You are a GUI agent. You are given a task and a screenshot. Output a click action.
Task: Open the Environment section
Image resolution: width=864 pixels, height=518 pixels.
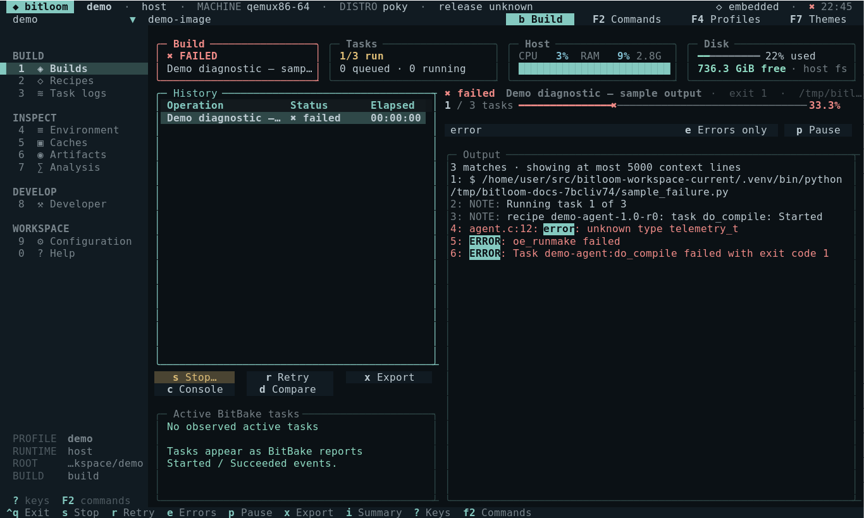pyautogui.click(x=74, y=130)
